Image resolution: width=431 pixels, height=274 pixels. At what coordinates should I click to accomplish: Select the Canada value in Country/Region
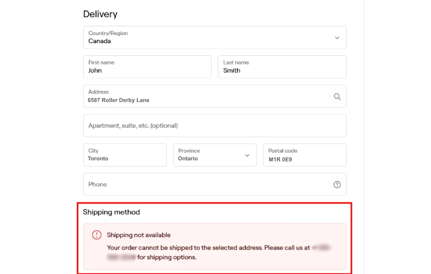coord(99,41)
